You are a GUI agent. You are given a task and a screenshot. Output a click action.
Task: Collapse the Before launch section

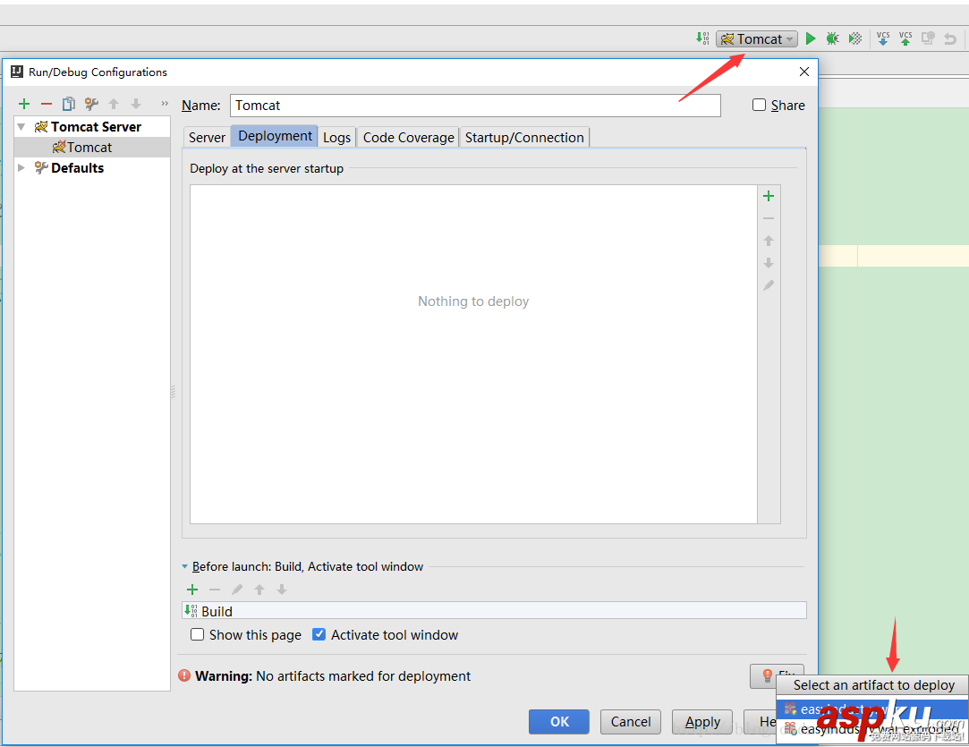[x=185, y=566]
